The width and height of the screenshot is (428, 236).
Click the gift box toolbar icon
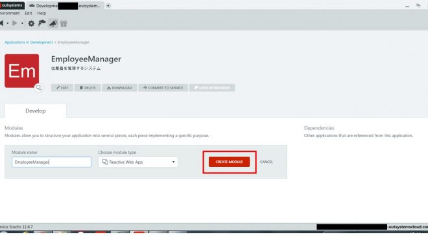coord(64,24)
